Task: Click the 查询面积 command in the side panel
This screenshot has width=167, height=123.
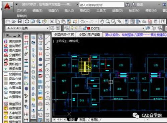Action: point(13,46)
